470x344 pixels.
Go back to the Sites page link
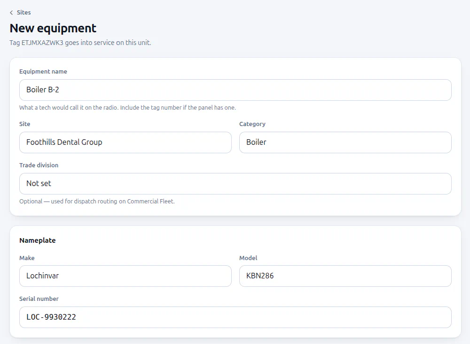tap(20, 13)
